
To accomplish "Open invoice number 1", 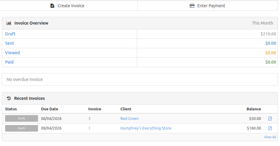I will pyautogui.click(x=89, y=128).
